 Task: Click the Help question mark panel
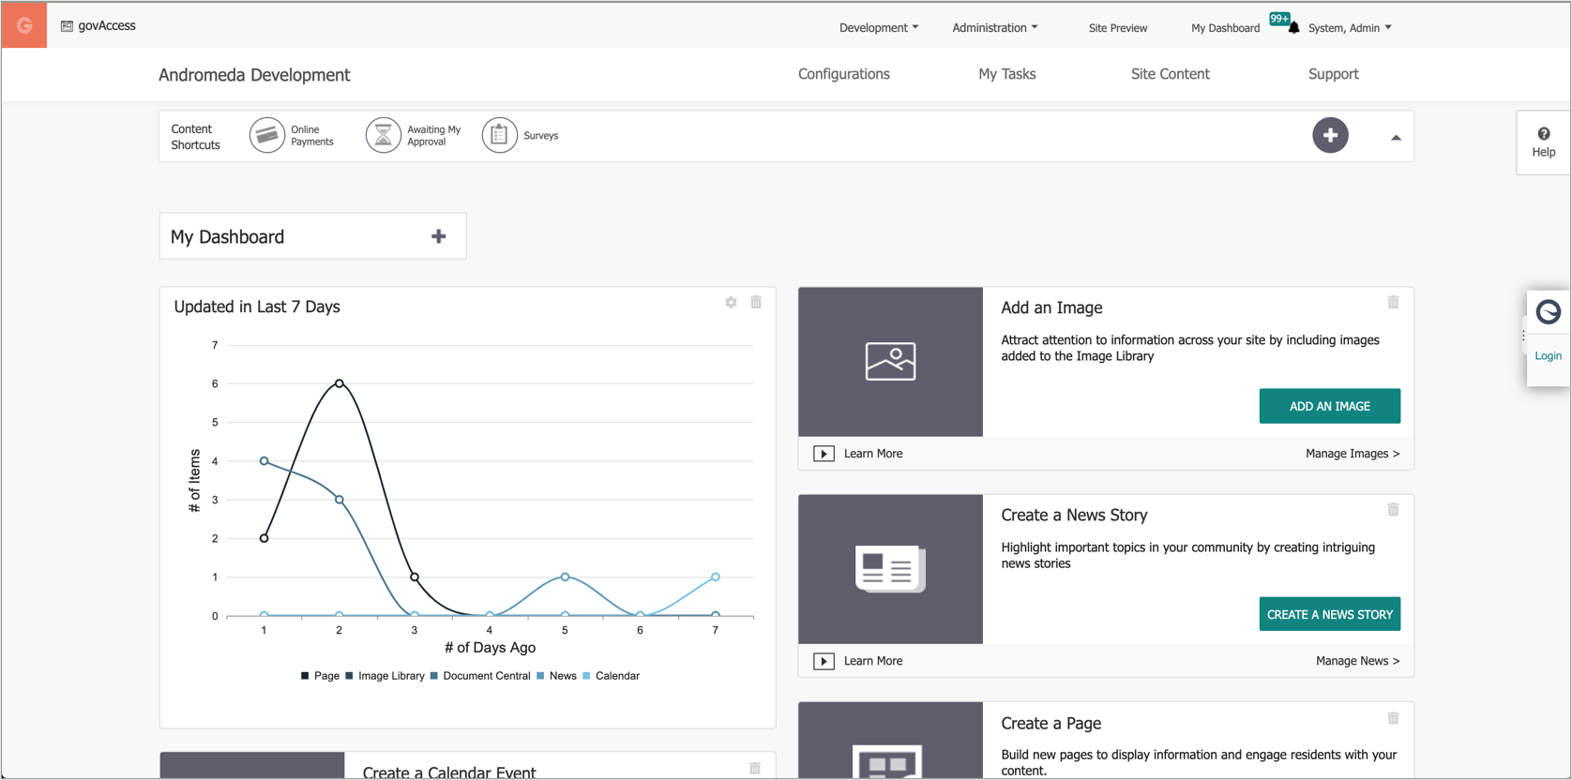tap(1543, 142)
